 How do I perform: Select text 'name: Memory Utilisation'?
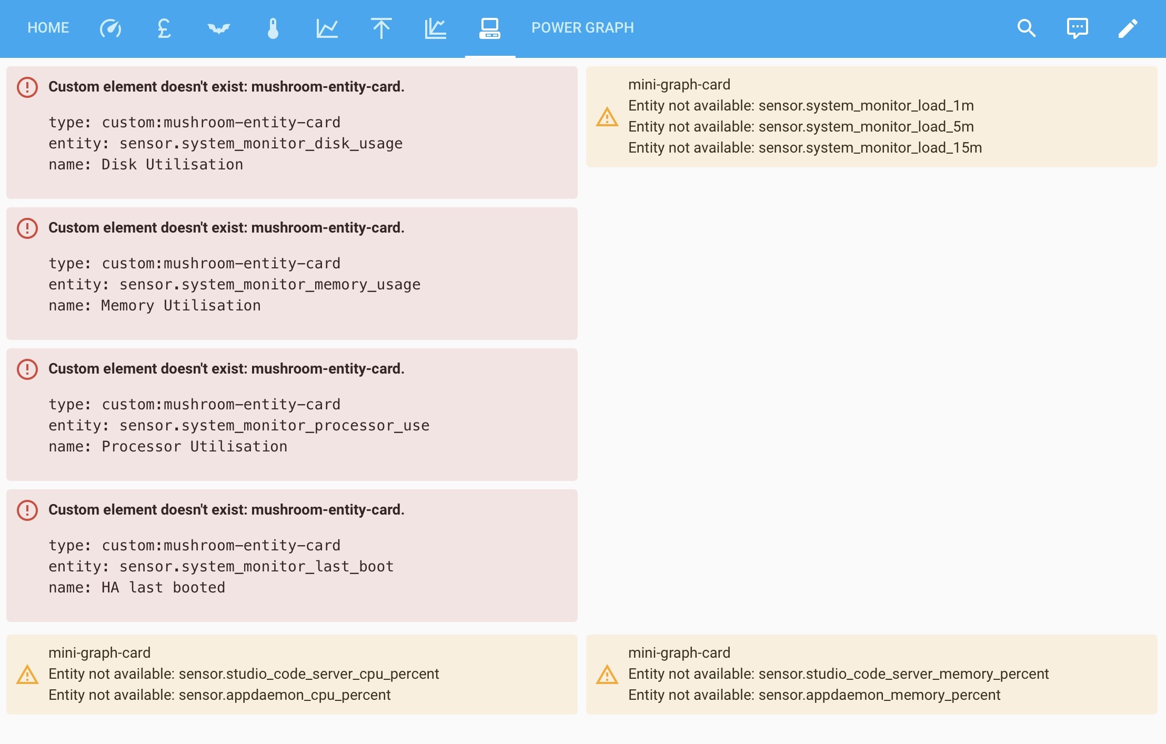click(155, 306)
